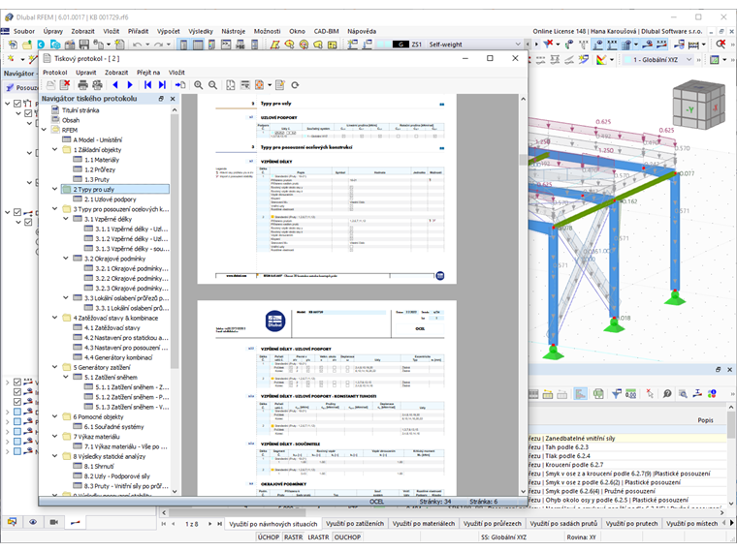Toggle the RASTR grid in status bar
Screen dimensions: 737x552
pyautogui.click(x=293, y=537)
